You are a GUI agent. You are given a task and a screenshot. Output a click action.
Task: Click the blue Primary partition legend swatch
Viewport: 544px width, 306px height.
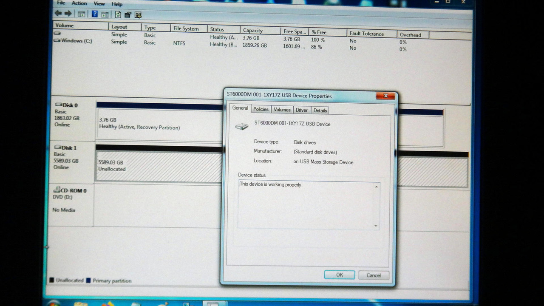[x=88, y=280]
